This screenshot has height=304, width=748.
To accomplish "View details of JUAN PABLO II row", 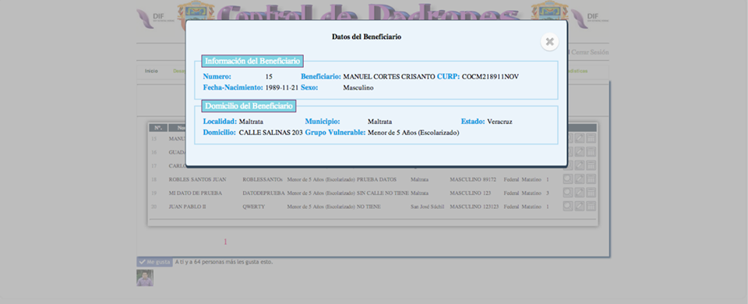I will tap(568, 206).
